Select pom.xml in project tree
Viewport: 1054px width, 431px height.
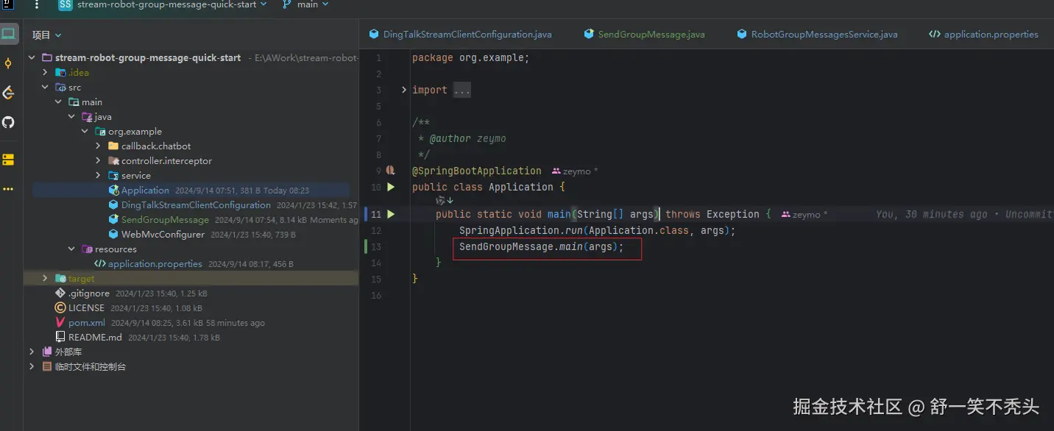[x=87, y=322]
